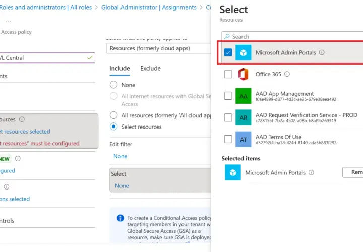Click the green checkmark in the name field
The image size is (363, 252).
click(x=90, y=58)
